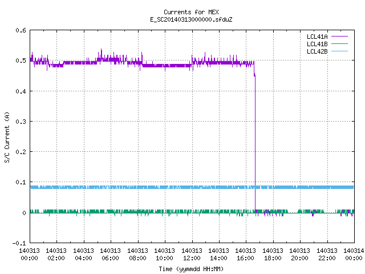Click the y-axis tick value 0.4
Image resolution: width=365 pixels, height=274 pixels.
21,91
